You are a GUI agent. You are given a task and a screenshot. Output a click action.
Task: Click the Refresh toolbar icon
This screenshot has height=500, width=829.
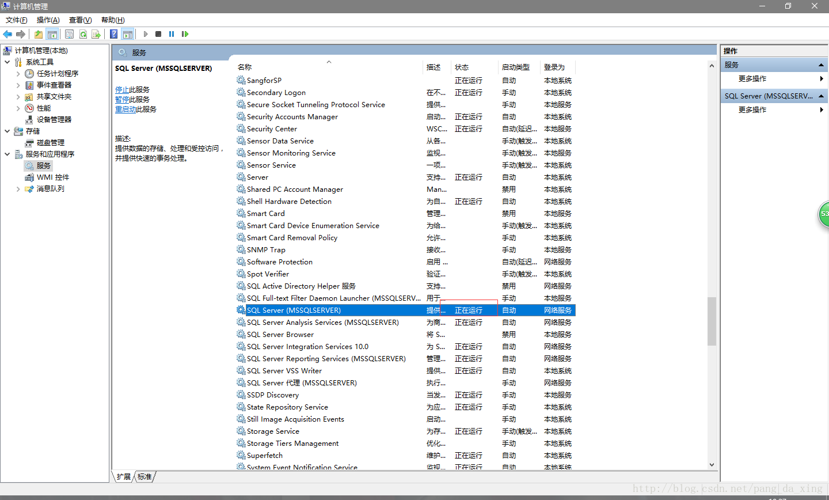(83, 34)
